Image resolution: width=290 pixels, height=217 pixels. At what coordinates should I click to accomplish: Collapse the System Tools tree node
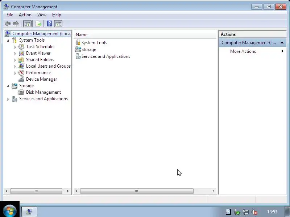point(8,41)
